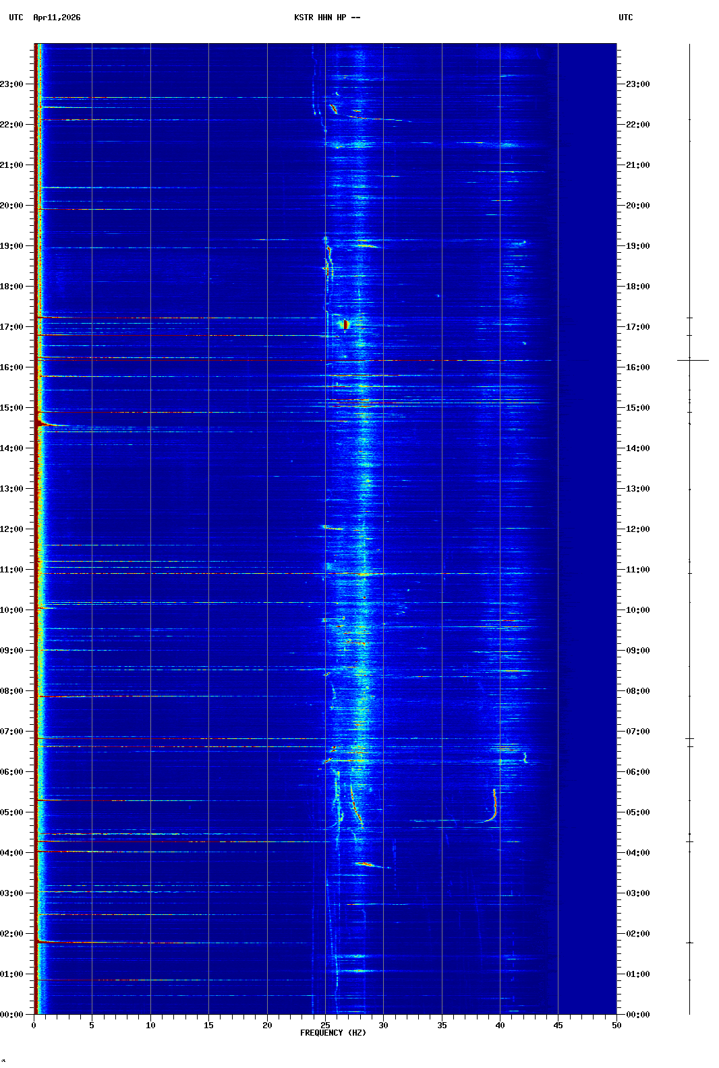
Task: Click the FREQUENCY (HZ) axis label
Action: (333, 1033)
